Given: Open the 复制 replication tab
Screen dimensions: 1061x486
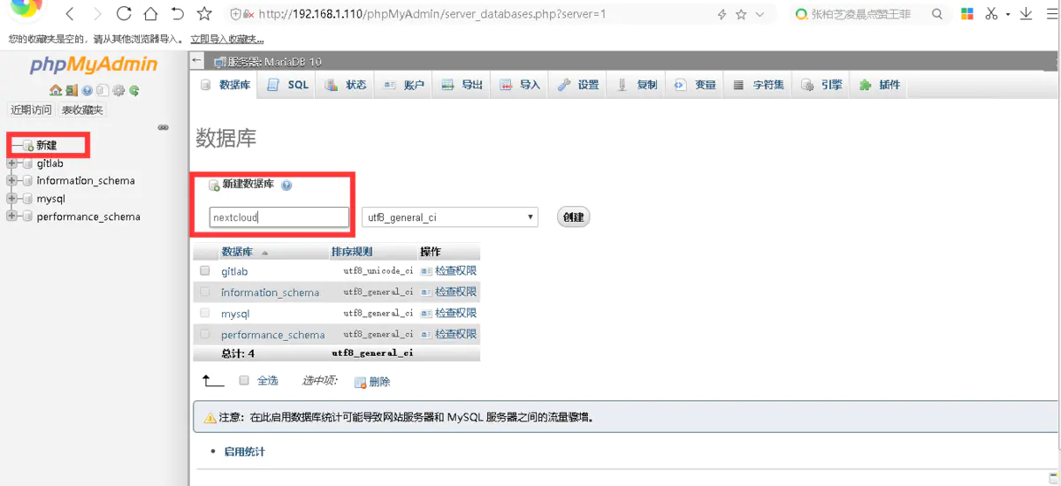Looking at the screenshot, I should [637, 85].
